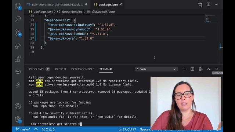The width and height of the screenshot is (235, 132).
Task: Kill terminal with trash icon
Action: point(200,69)
